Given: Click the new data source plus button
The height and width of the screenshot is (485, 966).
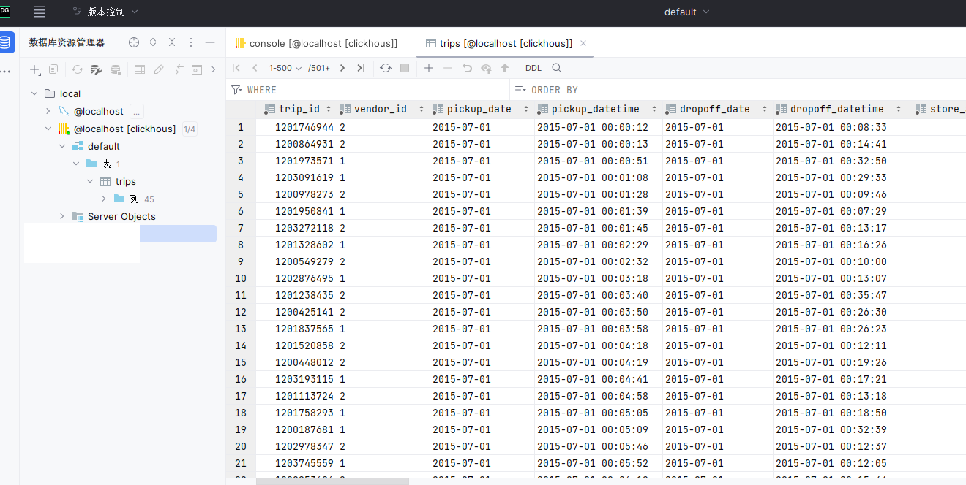Looking at the screenshot, I should (34, 69).
